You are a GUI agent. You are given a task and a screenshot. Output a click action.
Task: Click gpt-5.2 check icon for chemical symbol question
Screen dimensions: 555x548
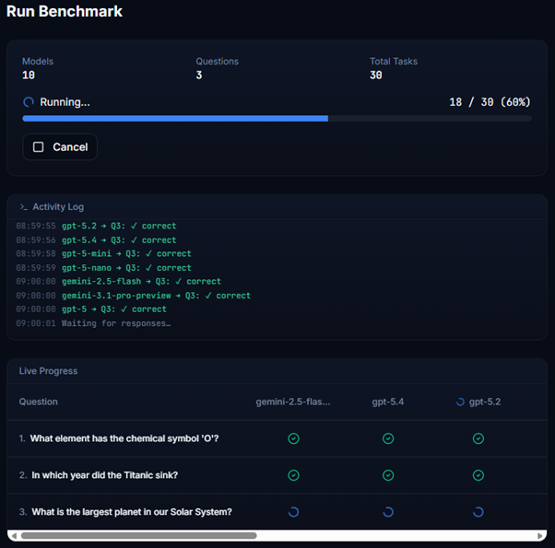coord(478,438)
